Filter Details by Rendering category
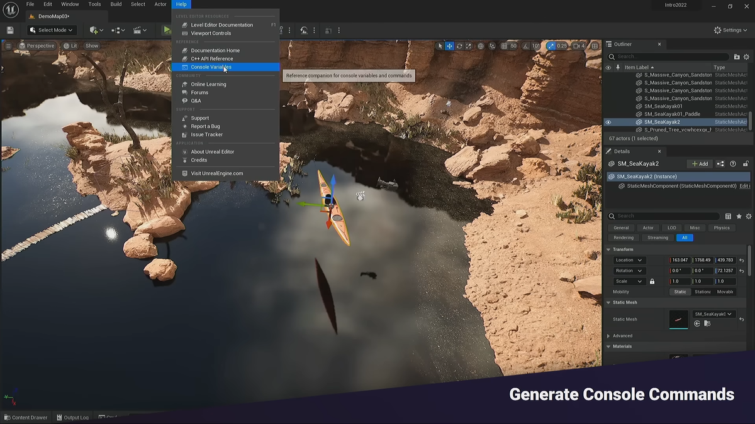Screen dimensions: 755x424 [x=624, y=237]
